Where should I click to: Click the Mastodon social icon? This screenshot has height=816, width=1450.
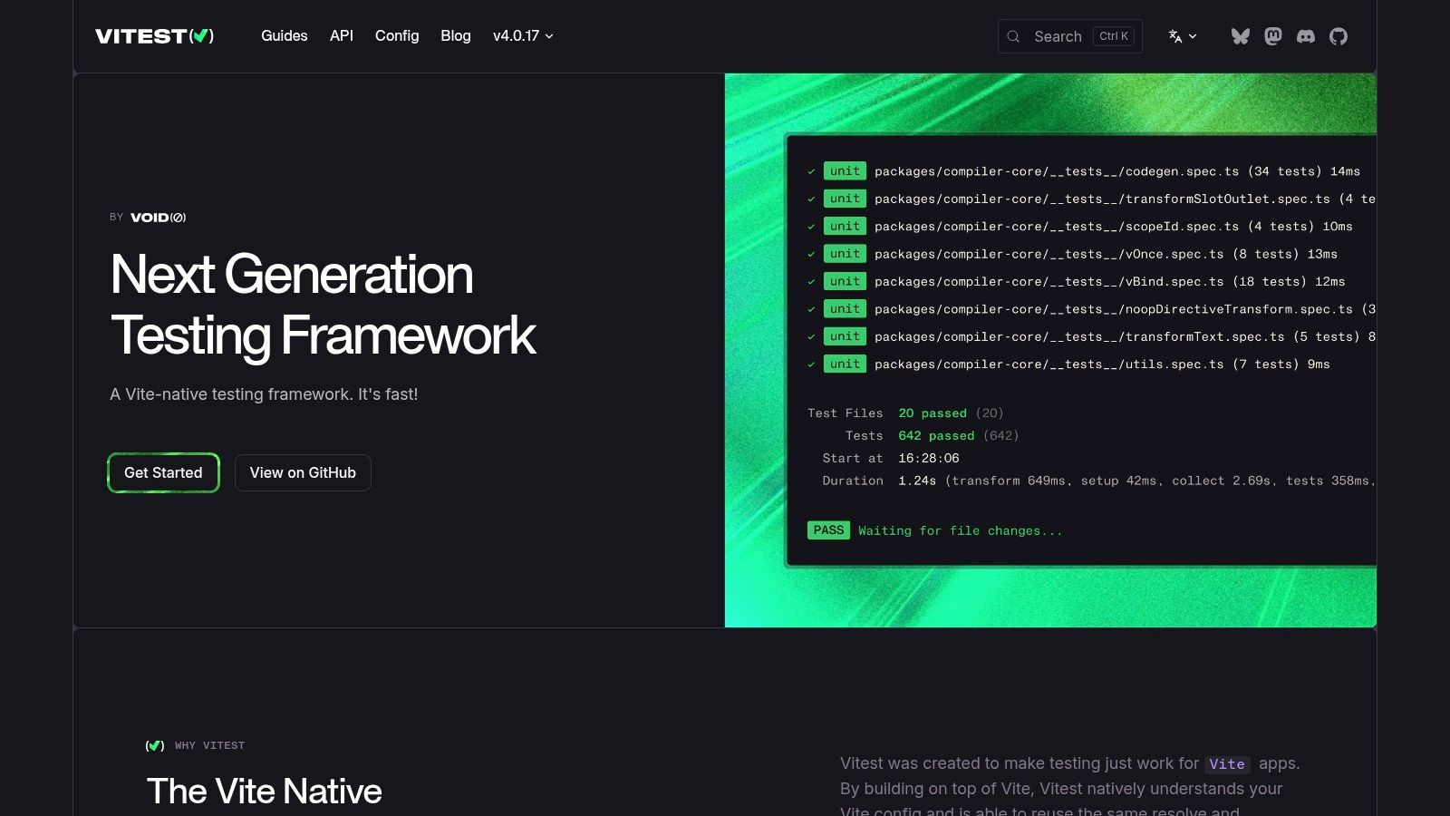[x=1273, y=36]
